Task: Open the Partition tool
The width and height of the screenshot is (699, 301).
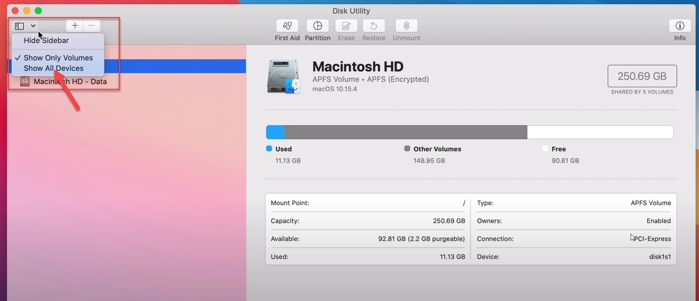Action: 317,26
